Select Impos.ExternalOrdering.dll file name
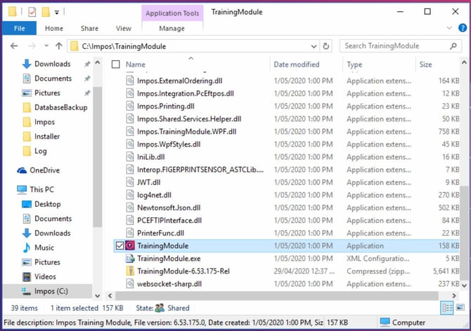The image size is (471, 331). [180, 81]
